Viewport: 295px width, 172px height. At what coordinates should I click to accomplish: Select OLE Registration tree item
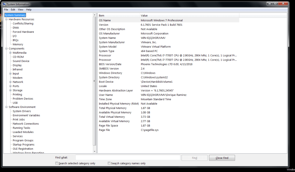23,149
